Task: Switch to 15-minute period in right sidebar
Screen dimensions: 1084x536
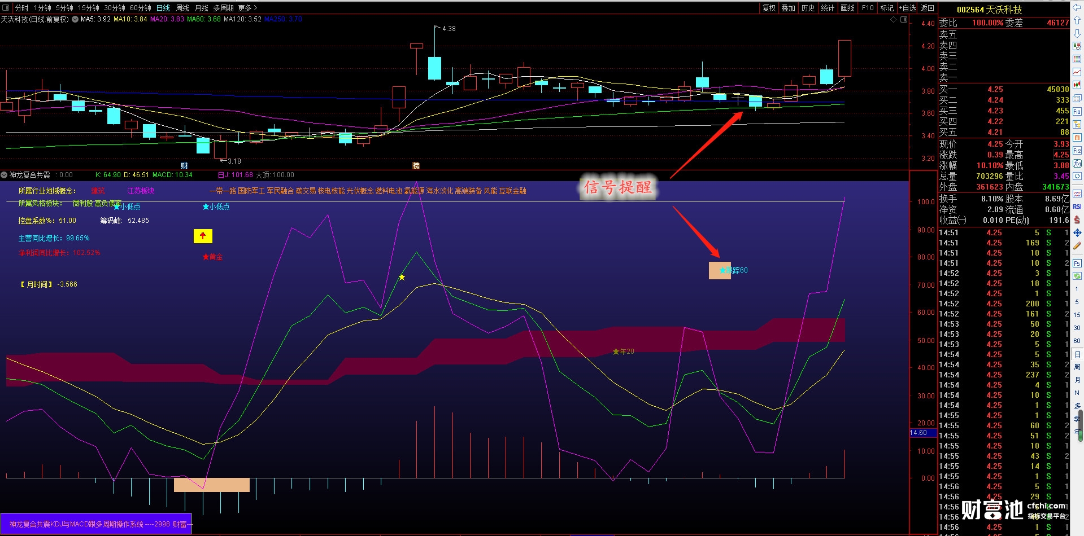Action: point(1077,315)
